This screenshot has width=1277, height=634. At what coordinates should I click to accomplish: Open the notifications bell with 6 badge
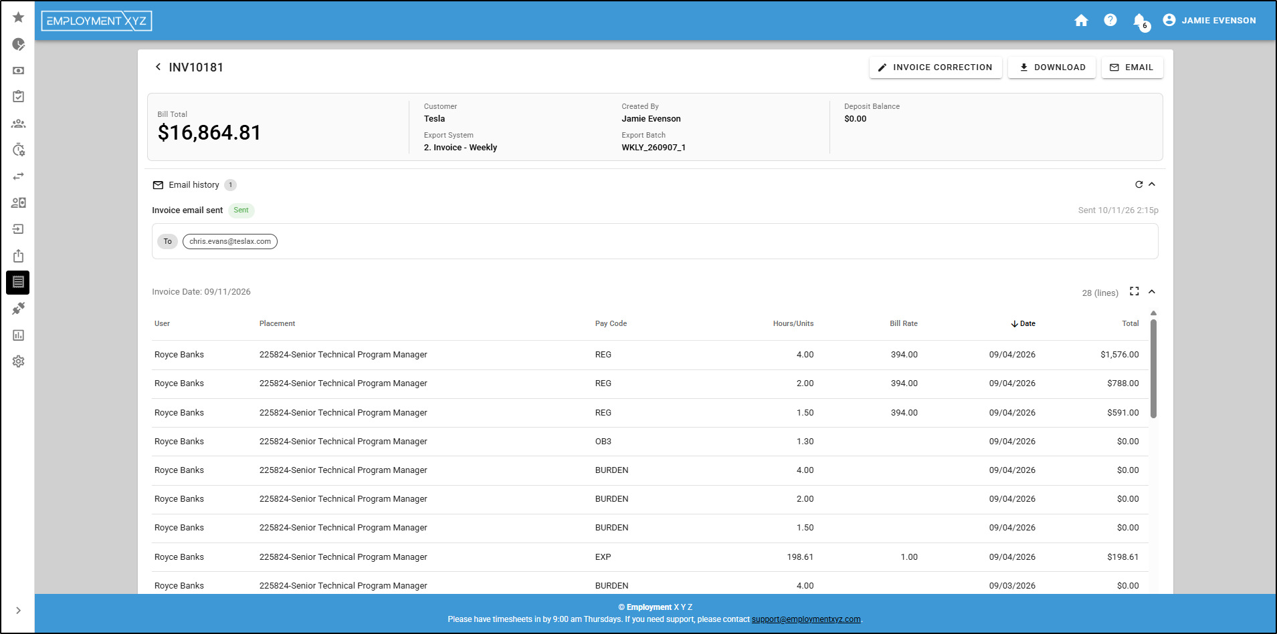pyautogui.click(x=1141, y=21)
